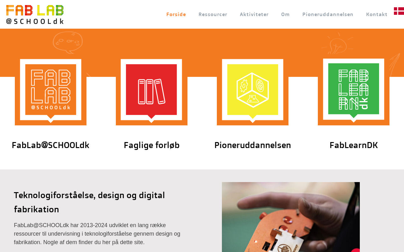Go to the Kontakt page
This screenshot has height=252, width=404.
pyautogui.click(x=377, y=14)
